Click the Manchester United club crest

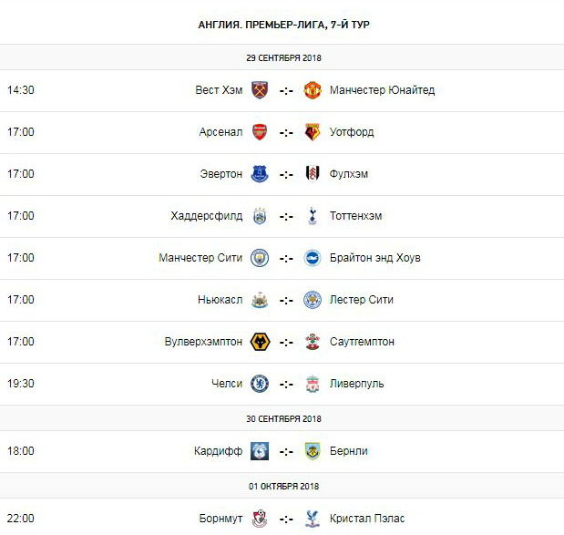point(313,90)
